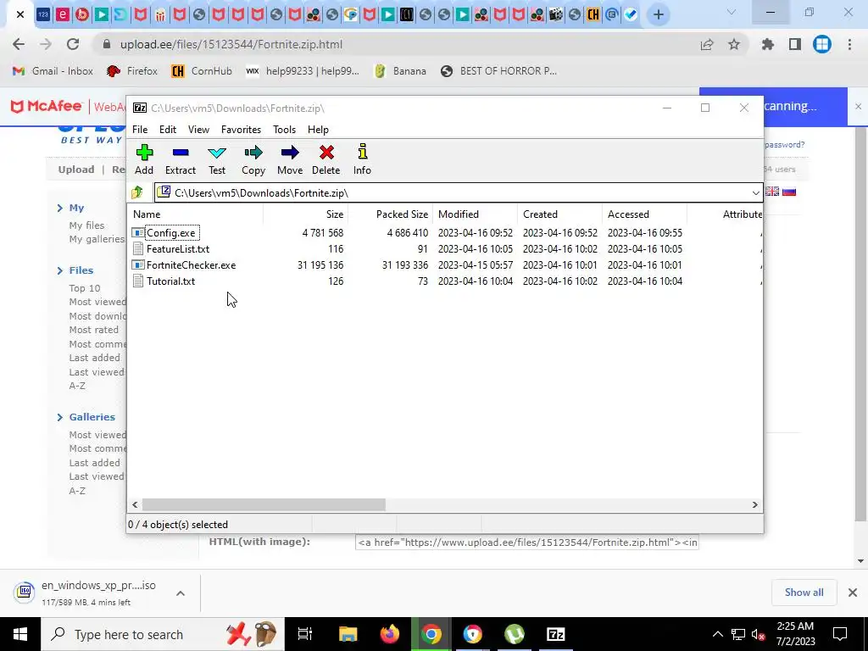
Task: Open the Help menu in 7-Zip
Action: (318, 130)
